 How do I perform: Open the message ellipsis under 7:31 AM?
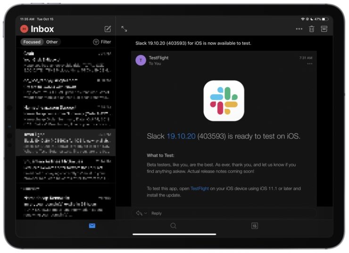[309, 64]
